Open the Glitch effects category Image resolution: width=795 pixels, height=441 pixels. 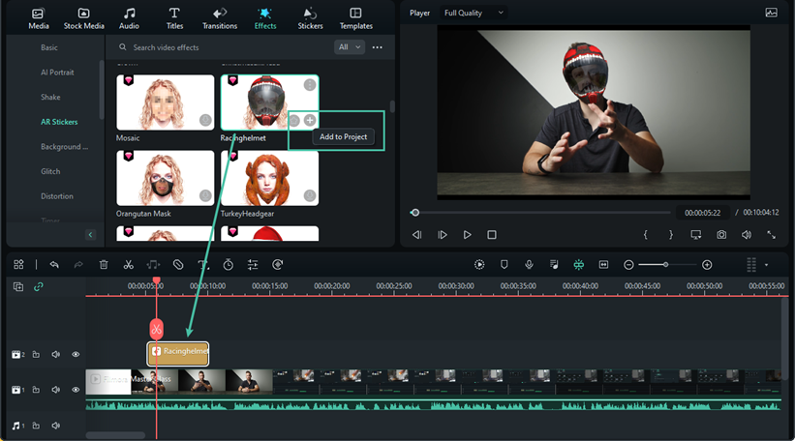coord(50,171)
